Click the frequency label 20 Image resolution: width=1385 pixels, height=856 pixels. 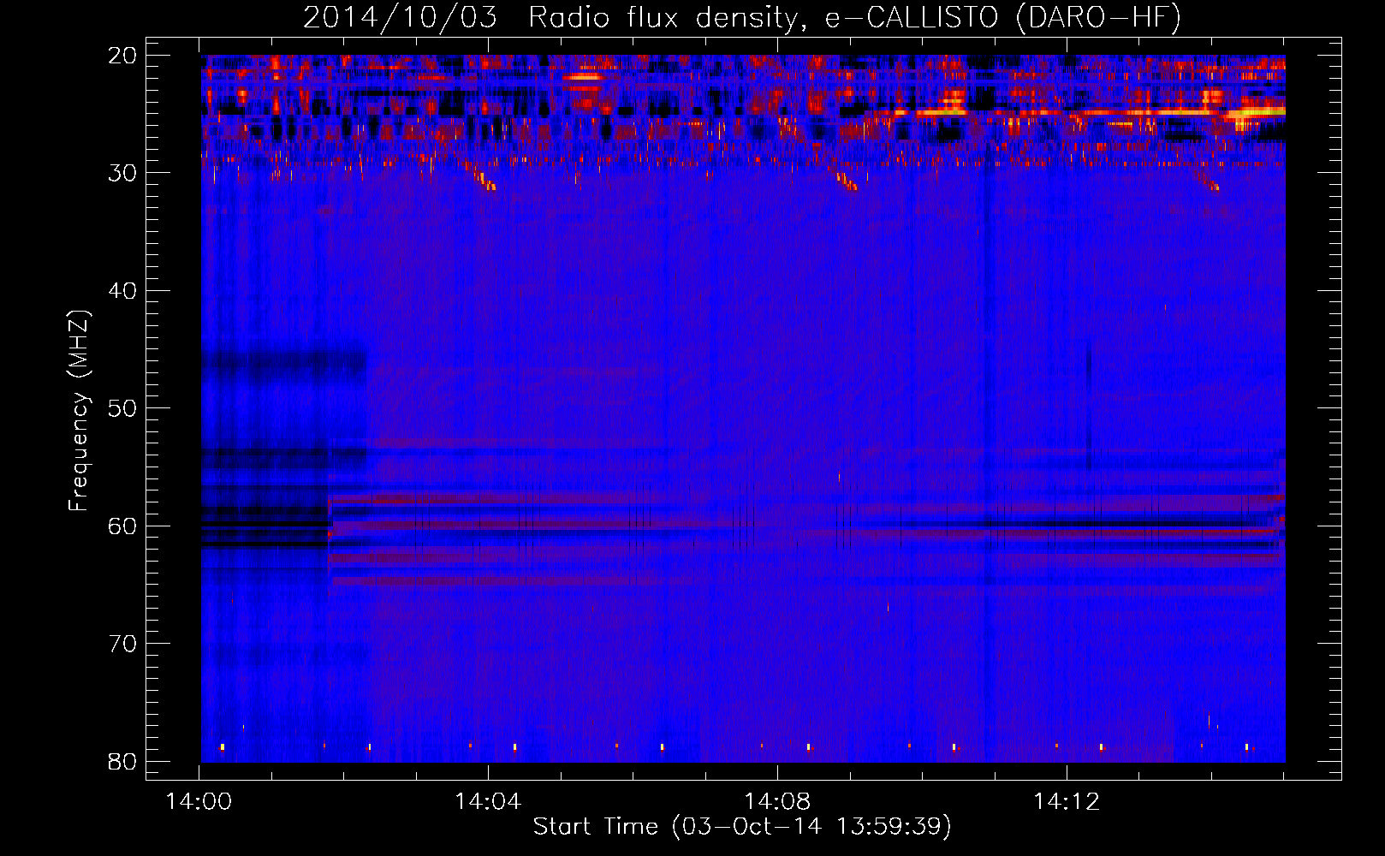(123, 56)
